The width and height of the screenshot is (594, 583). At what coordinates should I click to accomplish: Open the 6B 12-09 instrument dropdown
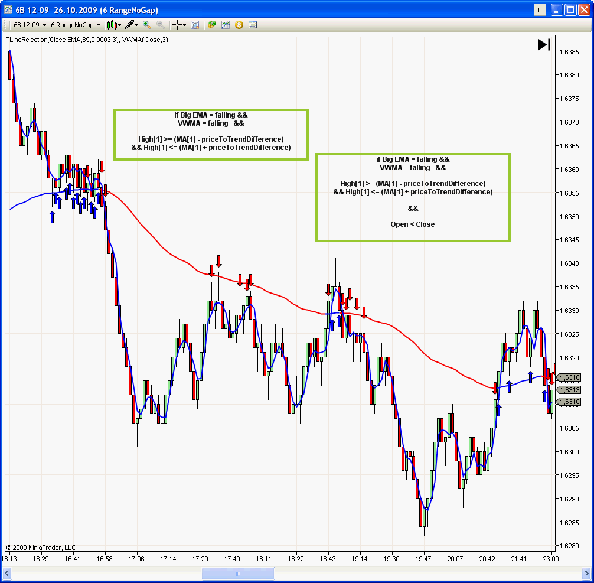[30, 25]
